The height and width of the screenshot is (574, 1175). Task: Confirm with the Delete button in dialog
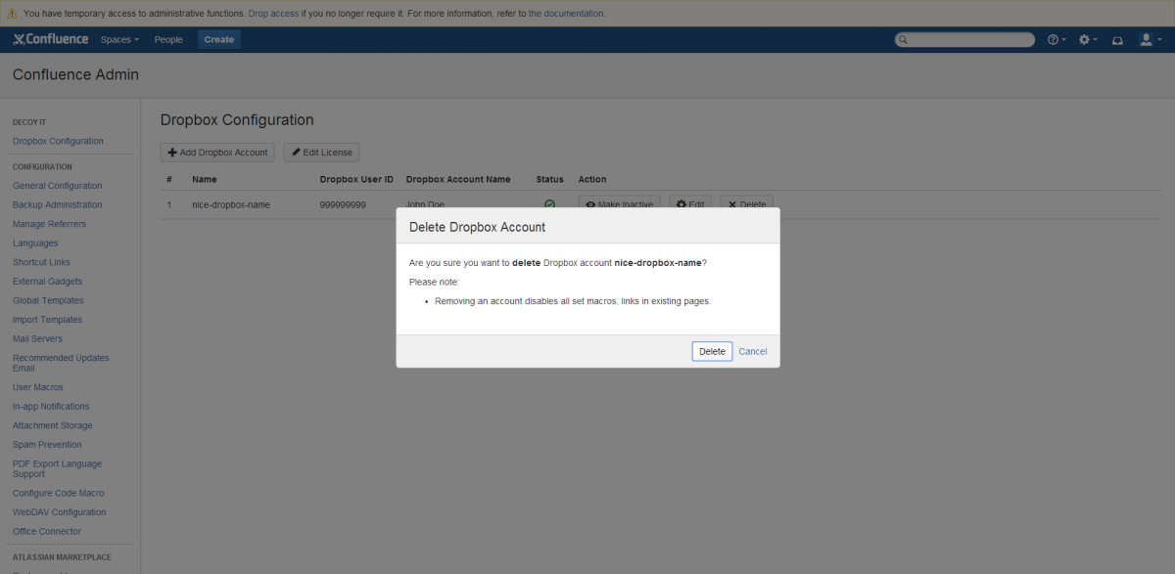(712, 351)
